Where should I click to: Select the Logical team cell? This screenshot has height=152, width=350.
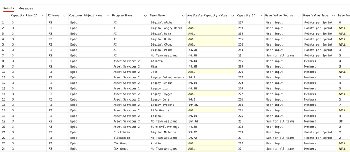point(167,116)
